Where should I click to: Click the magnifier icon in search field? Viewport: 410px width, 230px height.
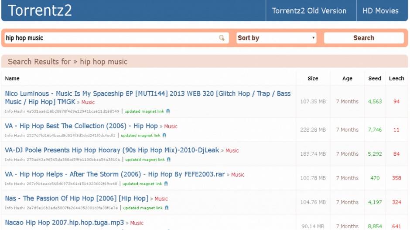[x=222, y=38]
